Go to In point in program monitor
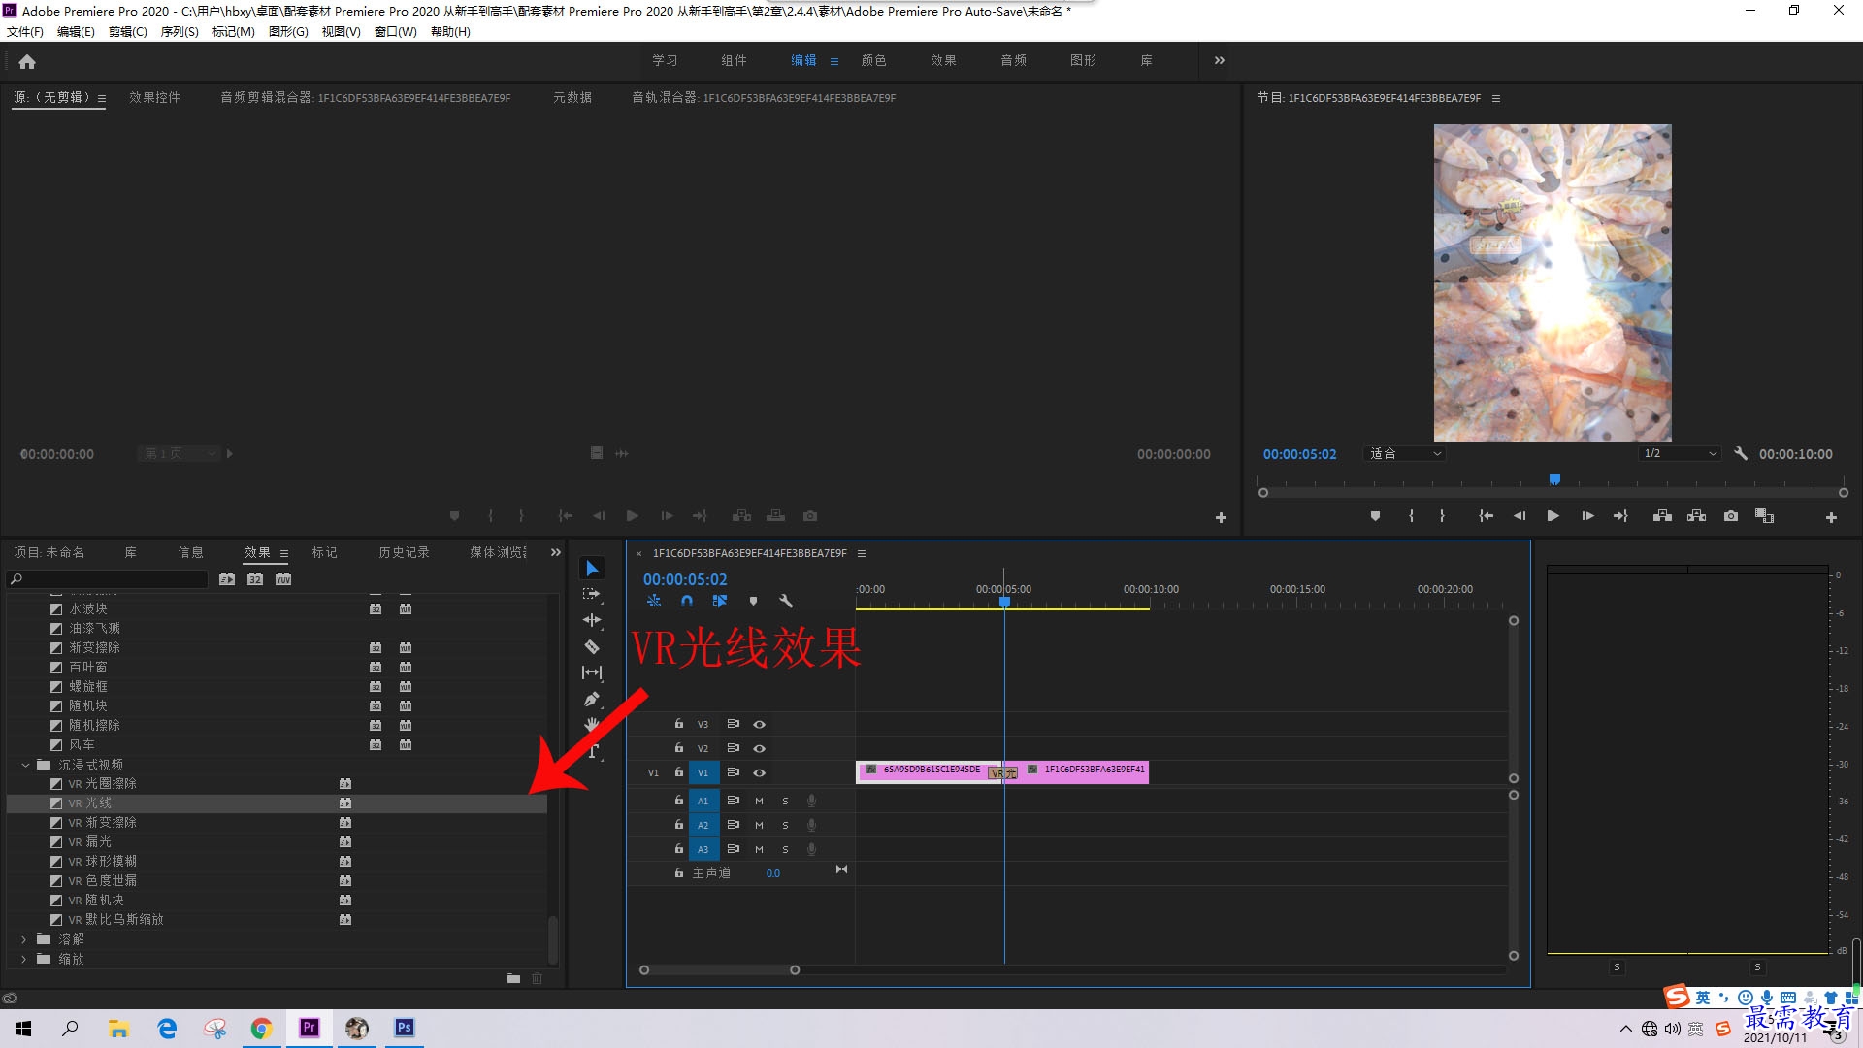Viewport: 1863px width, 1048px height. [1486, 516]
